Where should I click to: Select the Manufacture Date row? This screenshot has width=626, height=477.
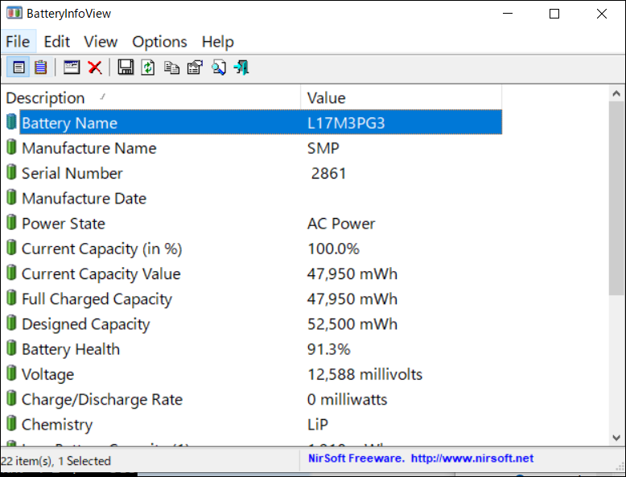(254, 199)
